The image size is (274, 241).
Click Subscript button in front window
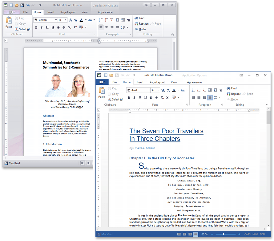tap(162, 98)
